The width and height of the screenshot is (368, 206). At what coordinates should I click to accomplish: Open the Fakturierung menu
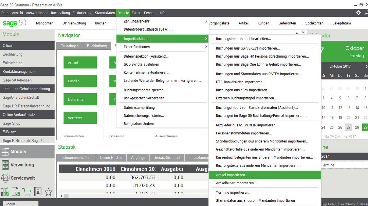pyautogui.click(x=82, y=13)
